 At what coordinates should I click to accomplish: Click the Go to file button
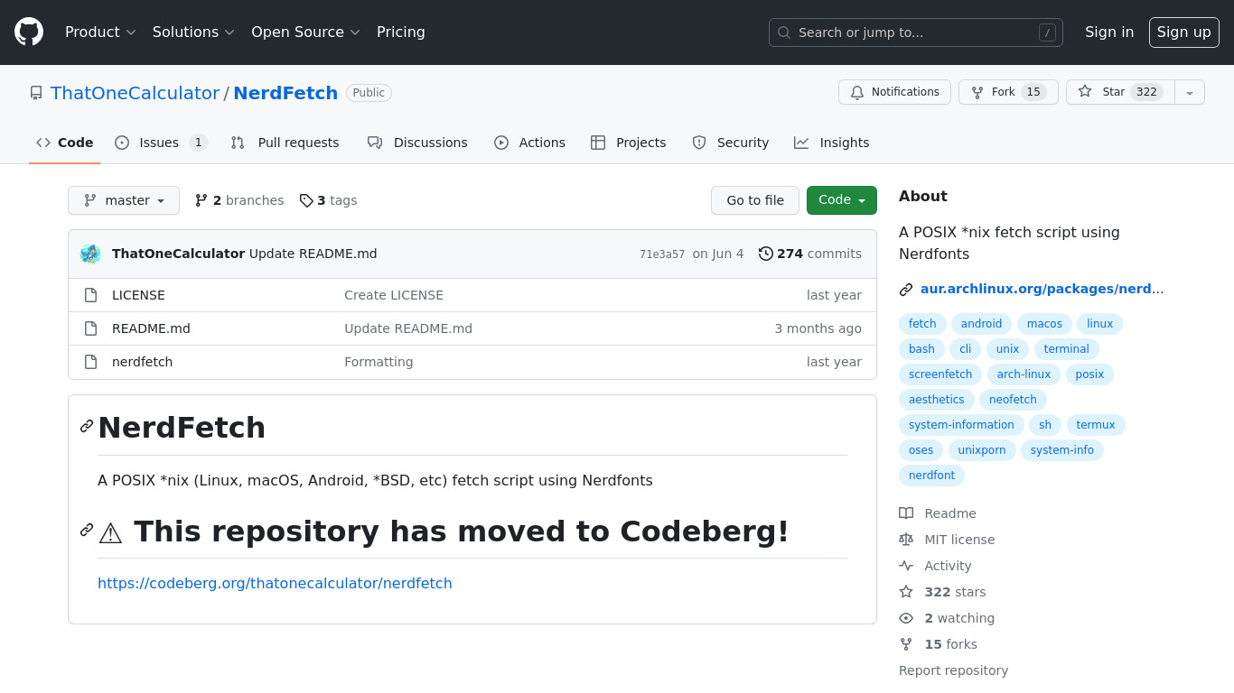[x=755, y=200]
